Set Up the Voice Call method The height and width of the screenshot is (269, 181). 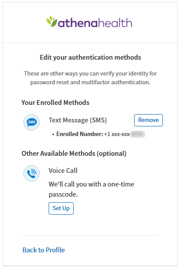pyautogui.click(x=61, y=208)
